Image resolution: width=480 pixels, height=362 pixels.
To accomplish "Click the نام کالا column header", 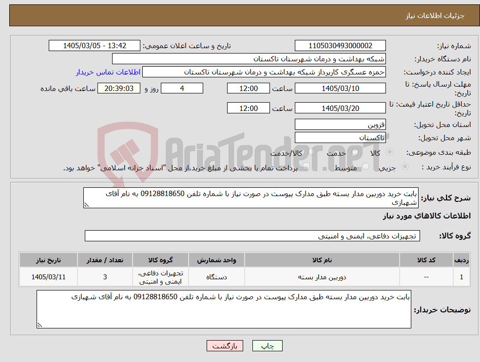I will click(x=322, y=260).
